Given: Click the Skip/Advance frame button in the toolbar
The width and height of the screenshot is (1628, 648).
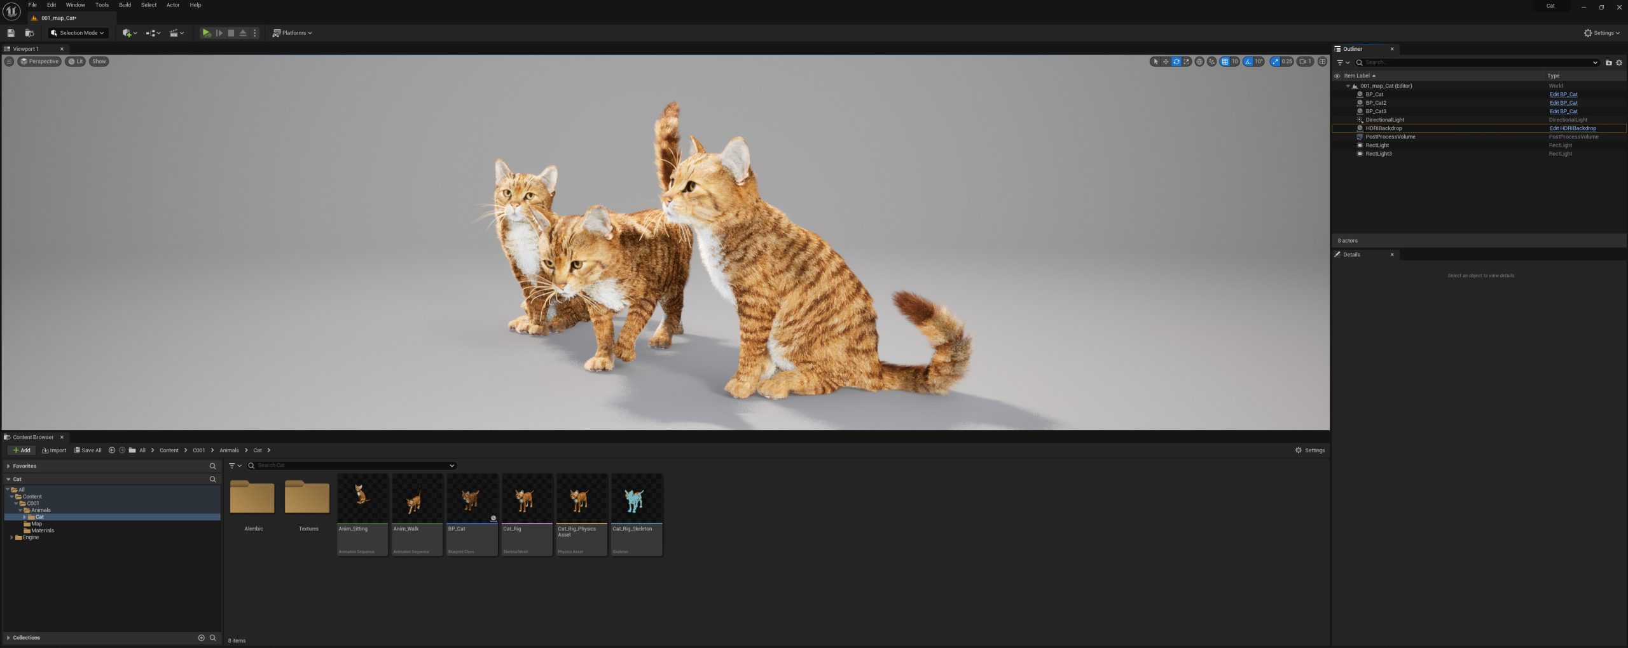Looking at the screenshot, I should 219,33.
